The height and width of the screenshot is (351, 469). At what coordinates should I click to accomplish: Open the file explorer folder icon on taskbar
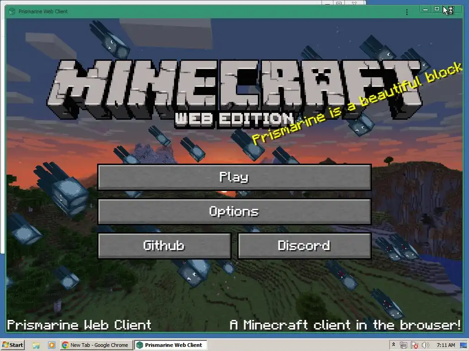click(36, 346)
